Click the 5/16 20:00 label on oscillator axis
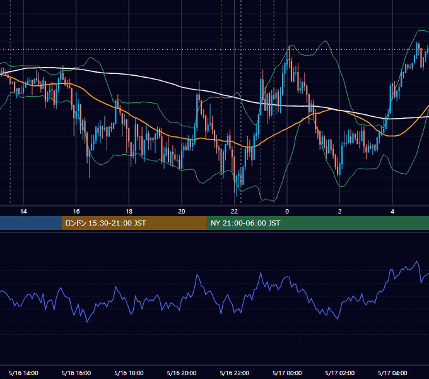Image resolution: width=429 pixels, height=379 pixels. pos(182,373)
